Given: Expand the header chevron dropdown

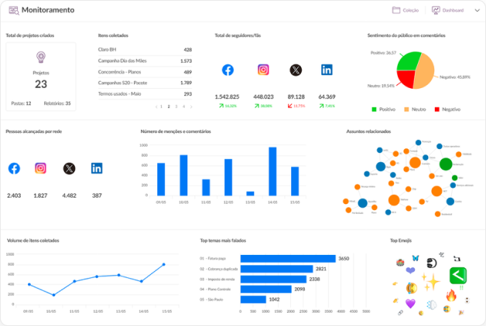Looking at the screenshot, I should coord(477,11).
